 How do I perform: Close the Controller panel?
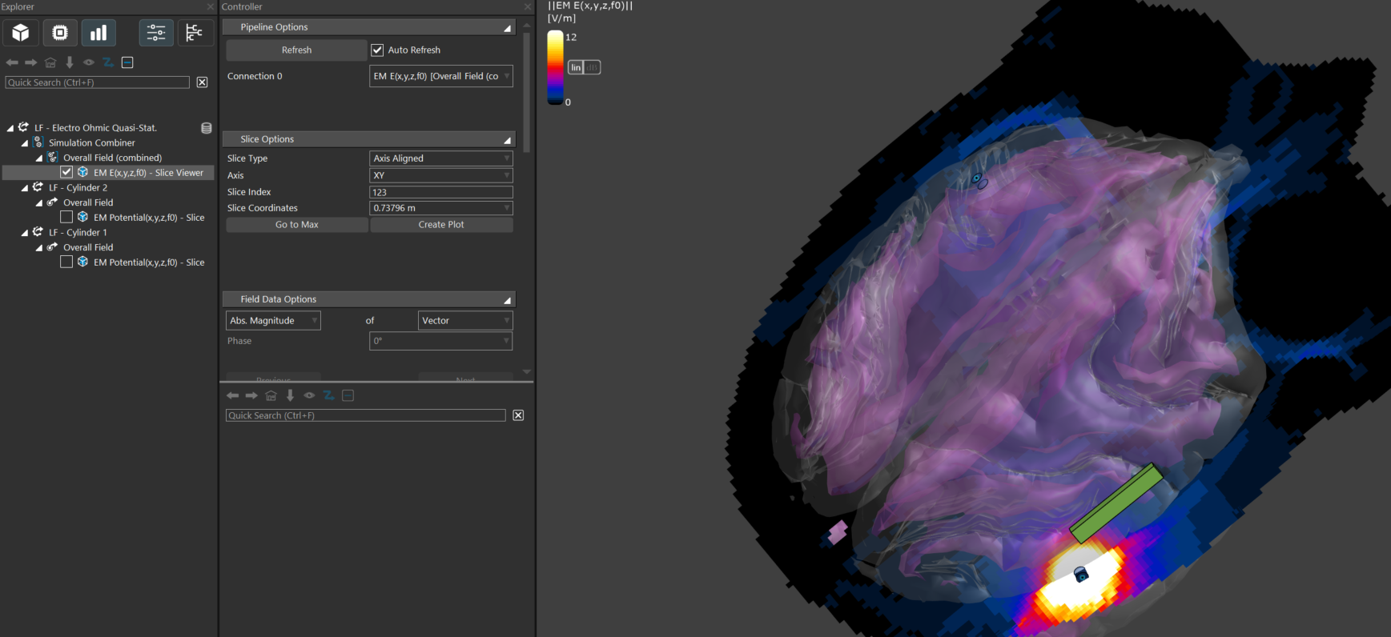(527, 6)
